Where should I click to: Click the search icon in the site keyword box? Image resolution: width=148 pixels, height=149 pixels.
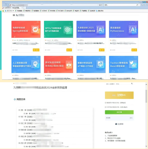coord(132,84)
